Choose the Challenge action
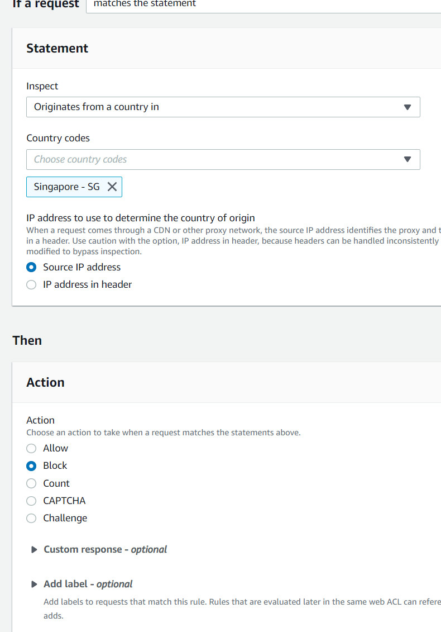Viewport: 441px width, 632px height. pyautogui.click(x=31, y=518)
